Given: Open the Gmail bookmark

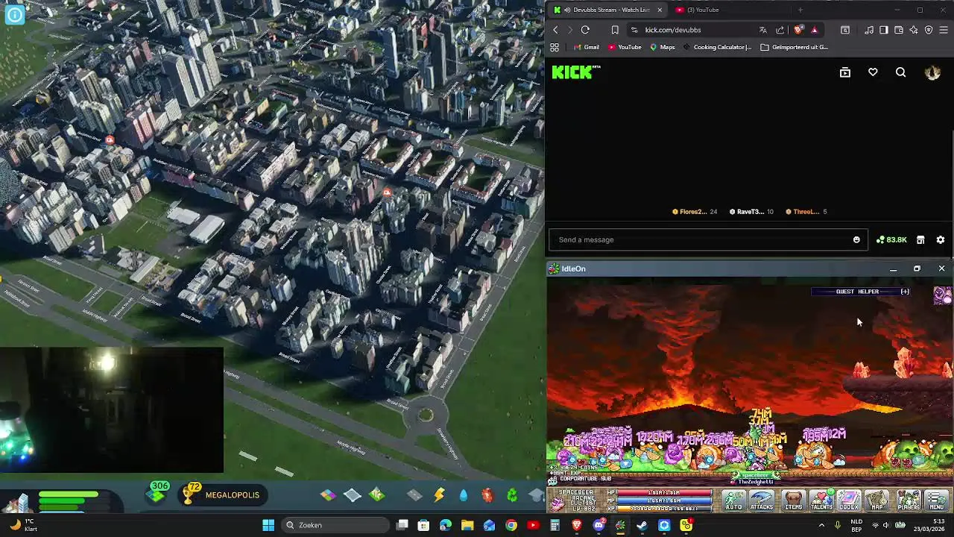Looking at the screenshot, I should click(587, 47).
